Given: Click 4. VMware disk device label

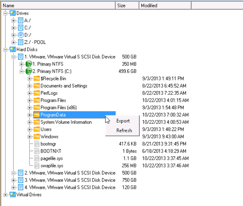Looking at the screenshot, I should (x=70, y=187).
